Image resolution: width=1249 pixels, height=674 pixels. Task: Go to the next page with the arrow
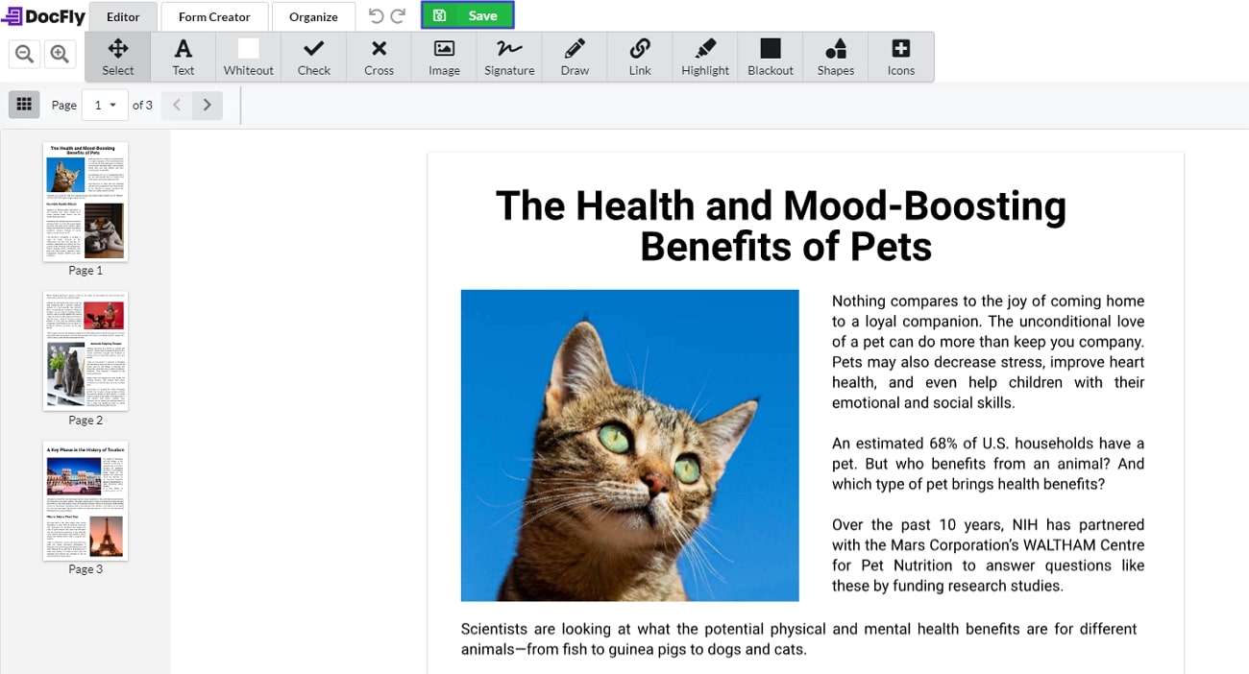[207, 105]
